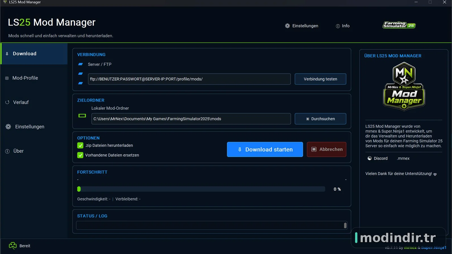Browse for a folder with Durchsuchen

point(320,119)
